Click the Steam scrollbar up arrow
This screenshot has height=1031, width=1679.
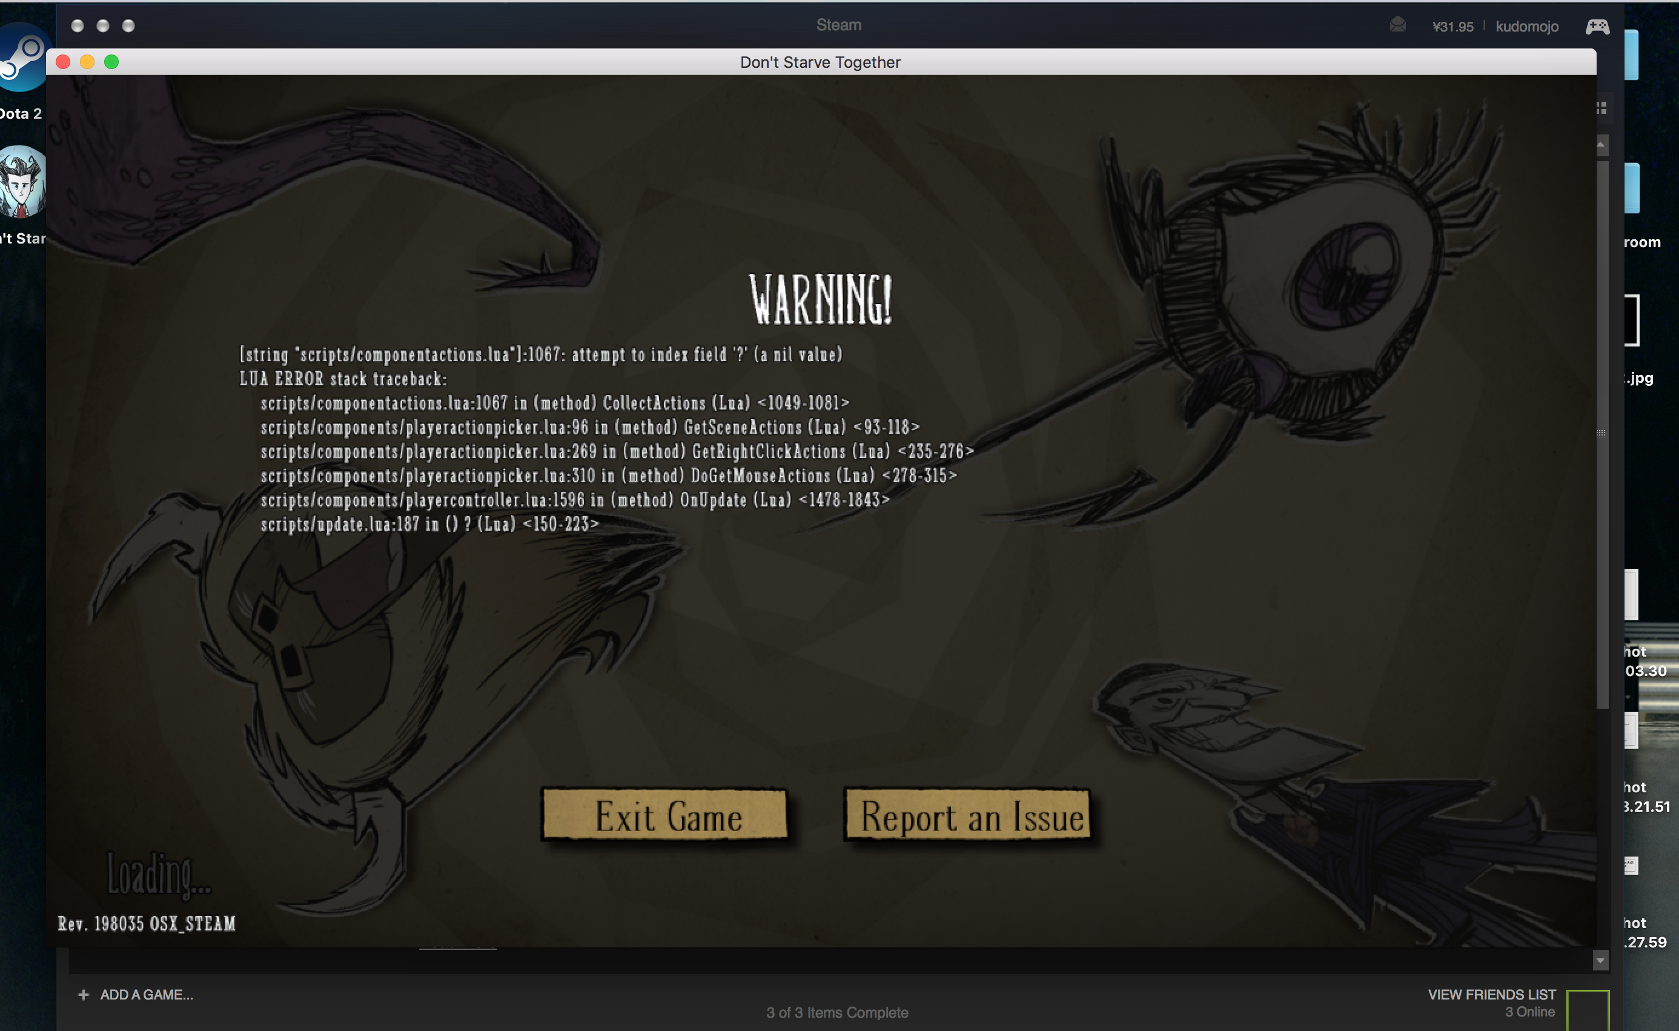click(1600, 145)
